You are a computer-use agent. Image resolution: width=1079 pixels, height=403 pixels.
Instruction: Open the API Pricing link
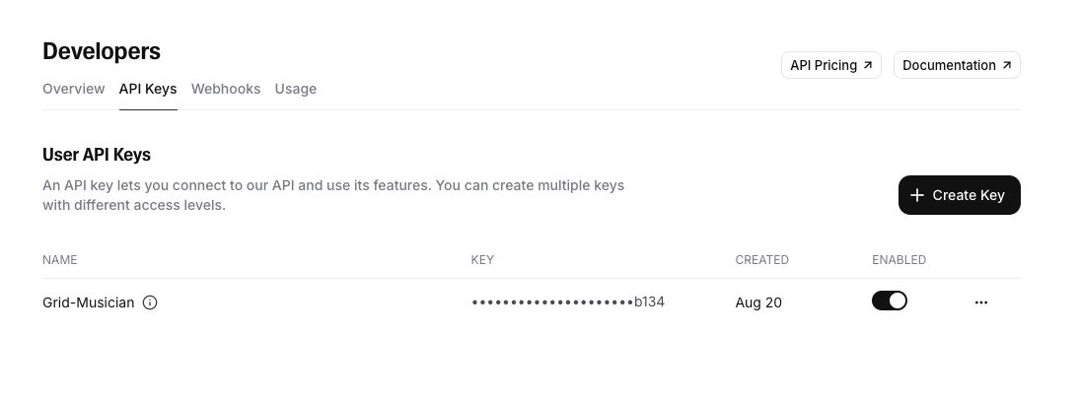[831, 65]
